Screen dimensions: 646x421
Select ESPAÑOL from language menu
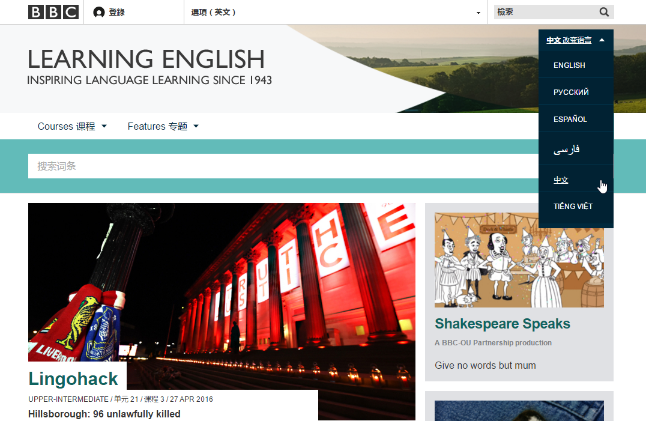pyautogui.click(x=576, y=119)
